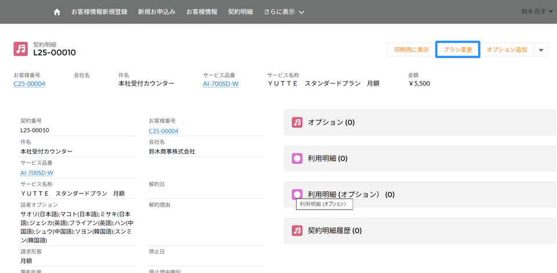Click the オプション追加 button
This screenshot has height=273, width=557.
[507, 50]
